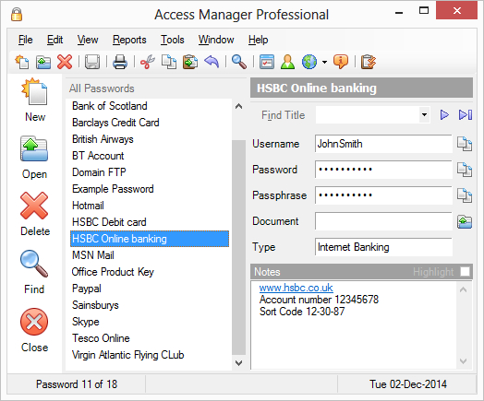Select Virgin Atlantic Flying CLub entry
Viewport: 484px width, 401px height.
point(150,355)
